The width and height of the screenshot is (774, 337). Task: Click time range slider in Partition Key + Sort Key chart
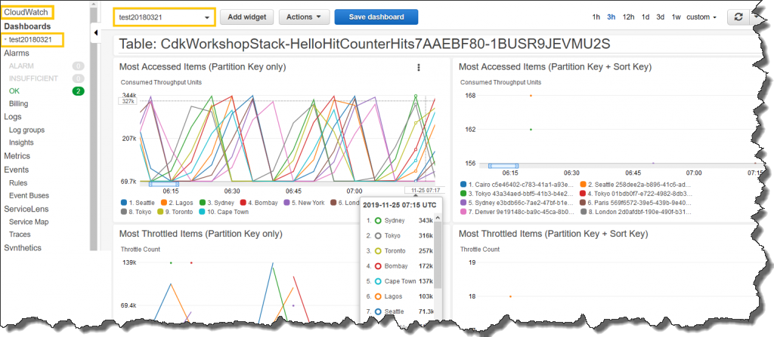click(503, 166)
